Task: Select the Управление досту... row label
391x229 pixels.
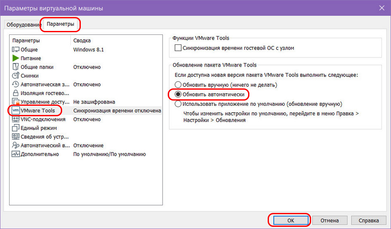Action: pyautogui.click(x=45, y=102)
